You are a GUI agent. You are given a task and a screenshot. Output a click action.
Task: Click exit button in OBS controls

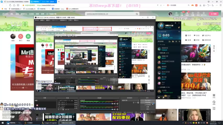tap(148, 109)
